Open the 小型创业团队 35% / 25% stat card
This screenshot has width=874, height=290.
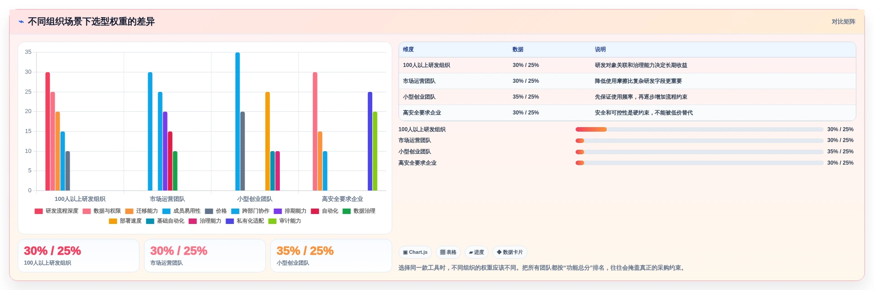tap(331, 256)
